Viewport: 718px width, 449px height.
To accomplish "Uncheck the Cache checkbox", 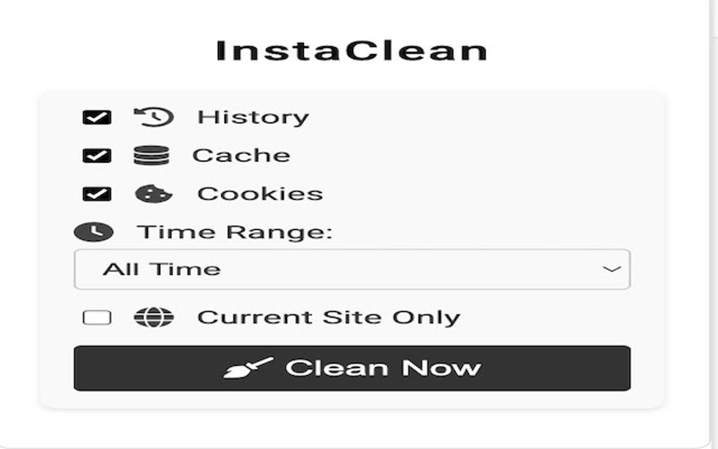I will [x=96, y=156].
